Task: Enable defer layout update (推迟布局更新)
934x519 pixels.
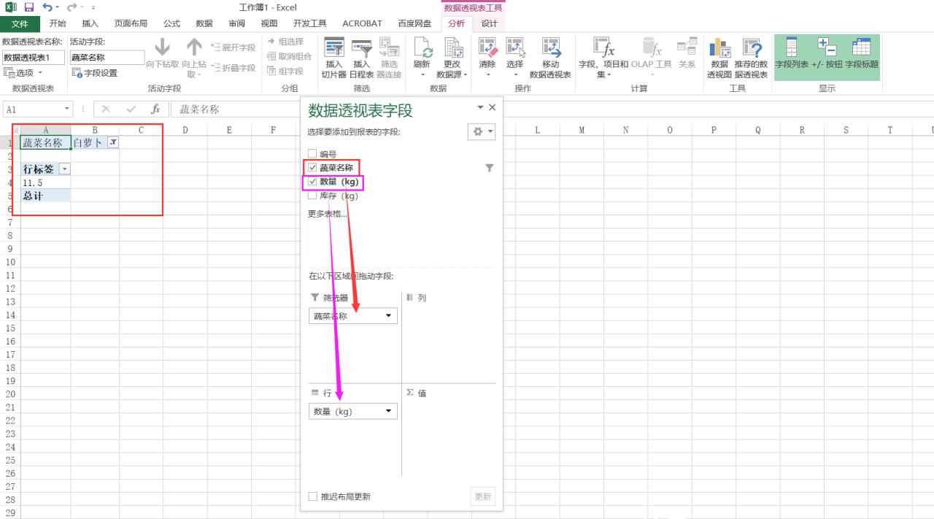Action: tap(312, 496)
